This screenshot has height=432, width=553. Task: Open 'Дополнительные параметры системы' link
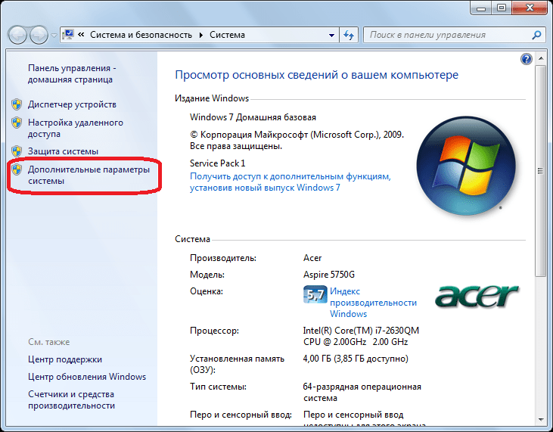click(89, 175)
